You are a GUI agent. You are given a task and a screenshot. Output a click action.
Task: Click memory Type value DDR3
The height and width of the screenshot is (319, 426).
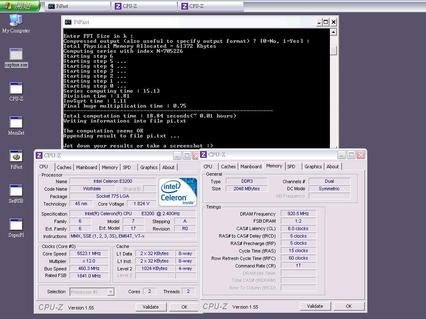[x=247, y=181]
